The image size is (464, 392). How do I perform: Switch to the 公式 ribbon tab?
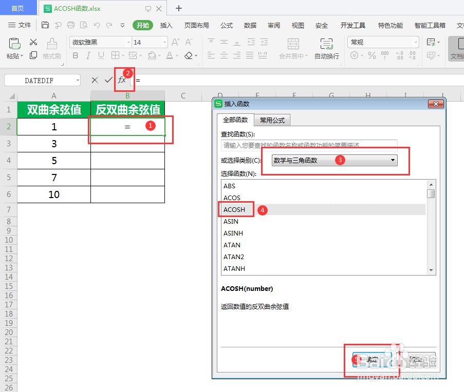coord(227,26)
